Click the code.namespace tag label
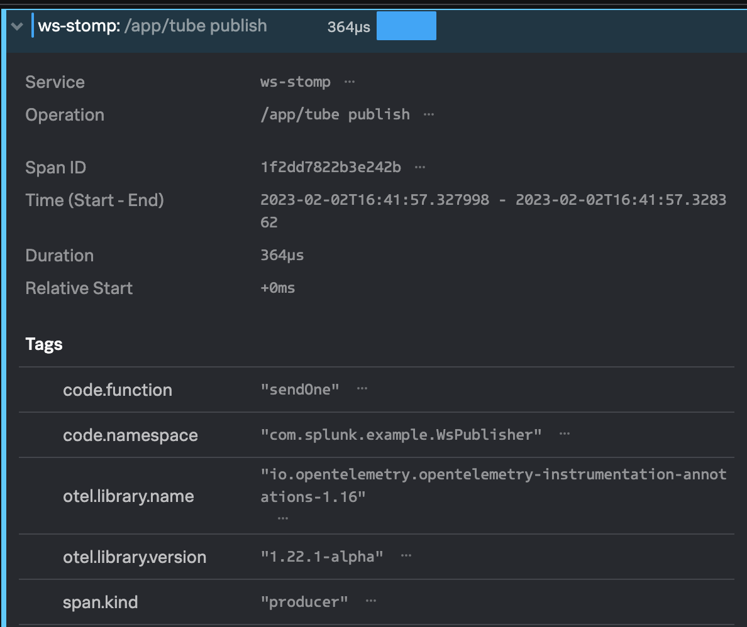 pos(130,435)
